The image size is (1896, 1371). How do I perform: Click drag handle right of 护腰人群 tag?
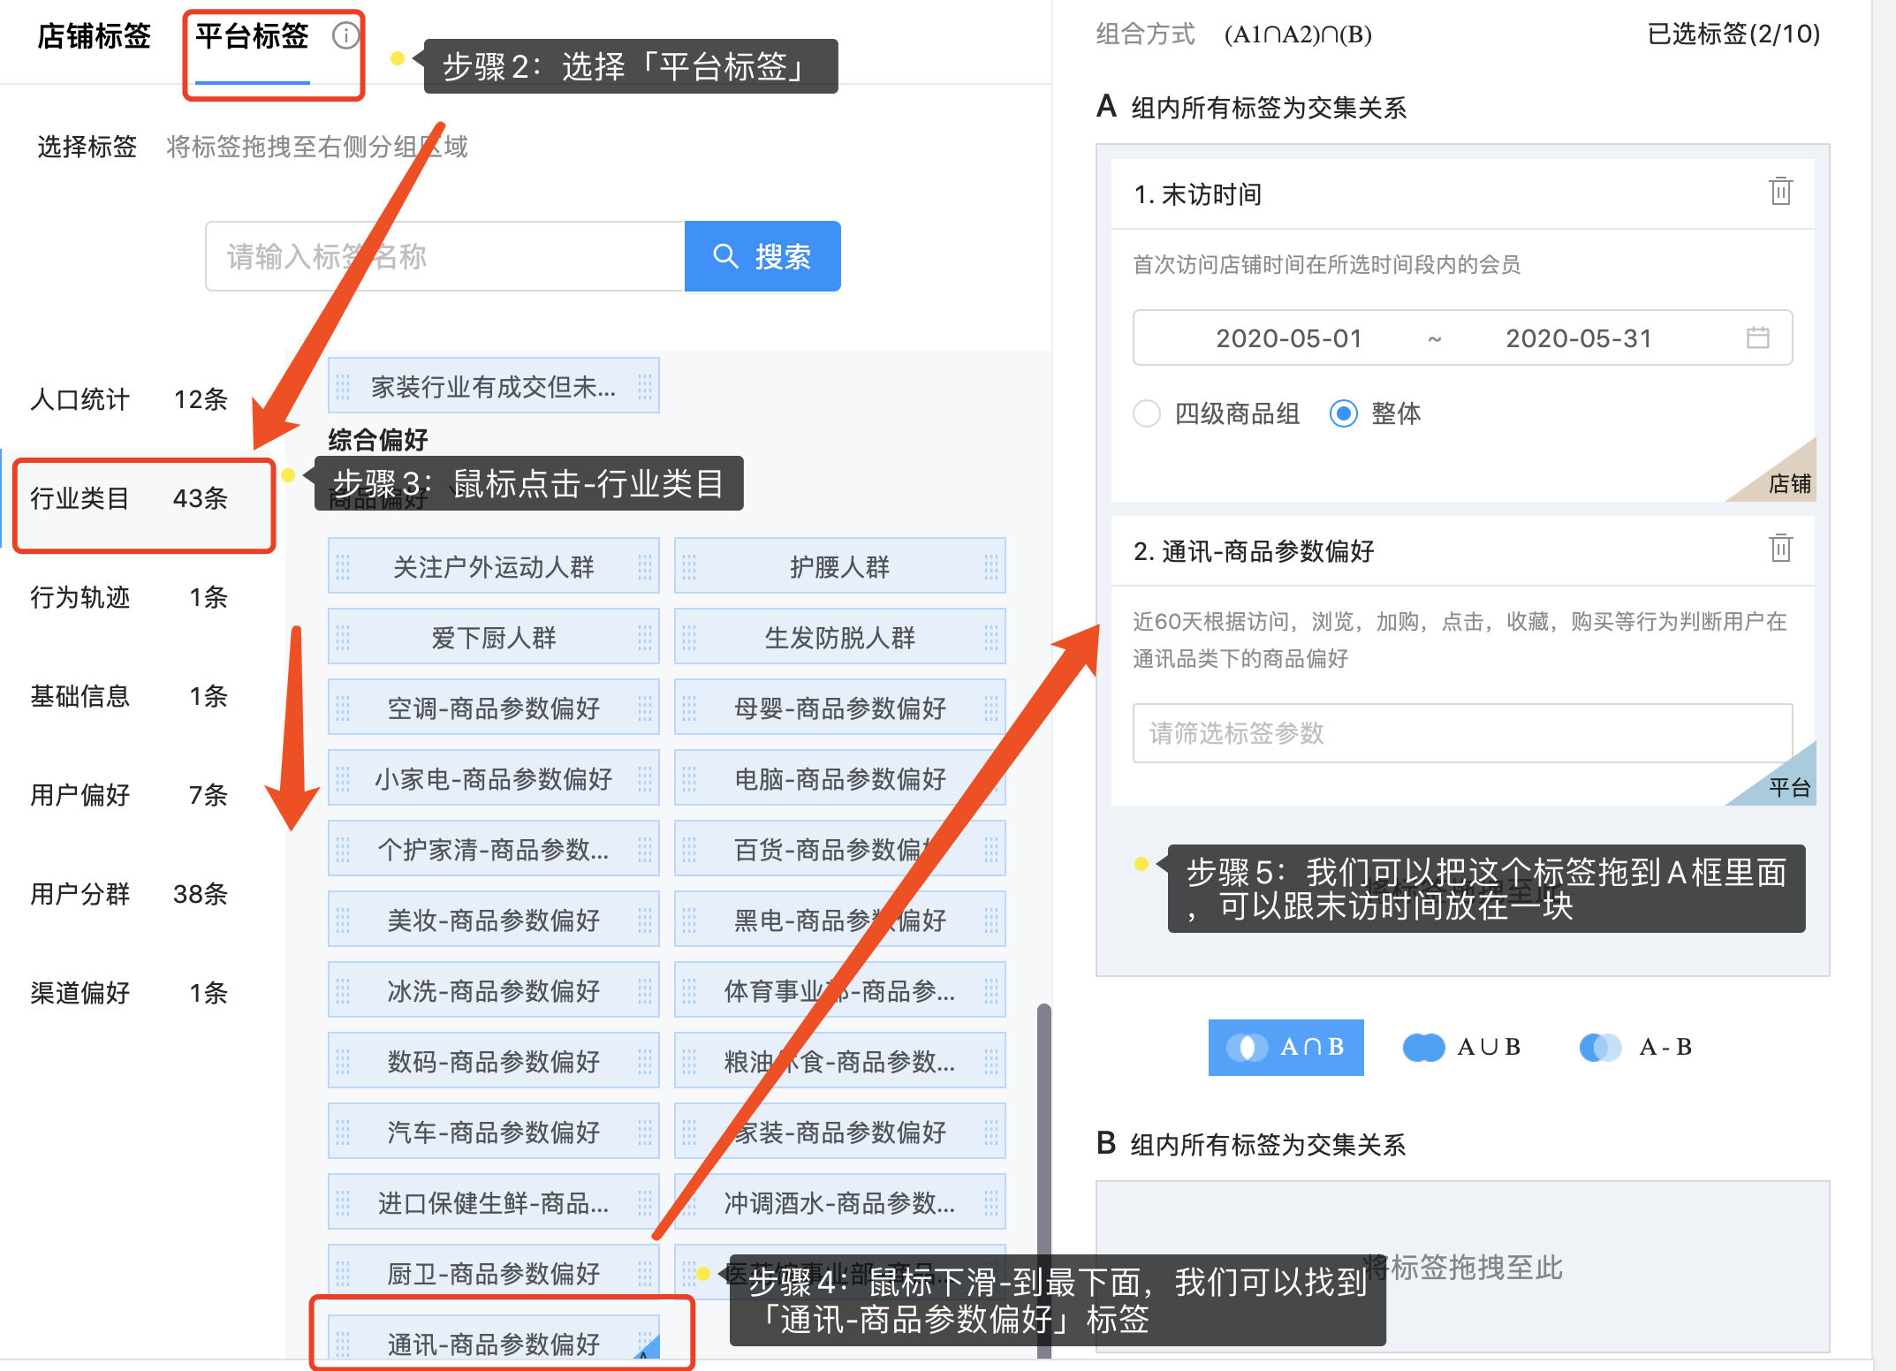[x=990, y=566]
